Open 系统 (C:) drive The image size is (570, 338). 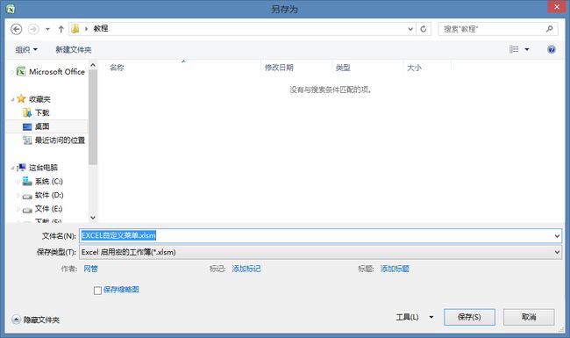tap(43, 181)
